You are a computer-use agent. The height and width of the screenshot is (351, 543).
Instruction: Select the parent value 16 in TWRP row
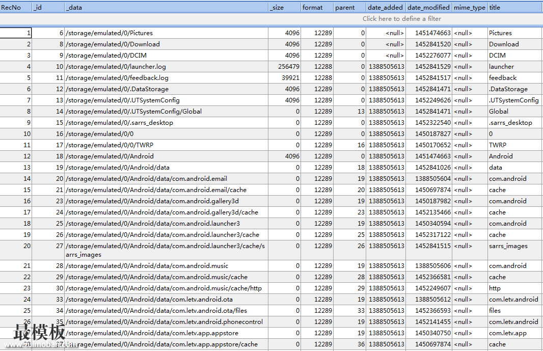(350, 145)
